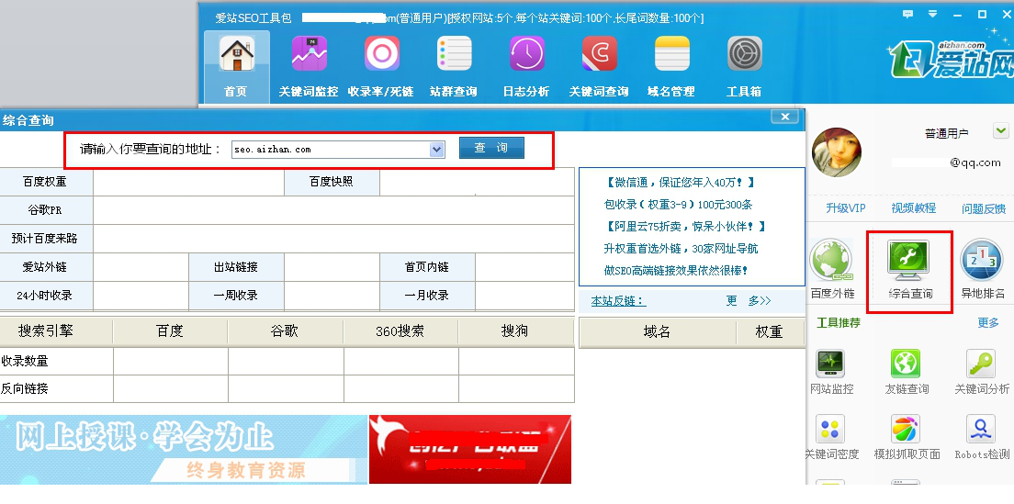The height and width of the screenshot is (504, 1014).
Task: Click the 360搜索 column header
Action: point(400,331)
